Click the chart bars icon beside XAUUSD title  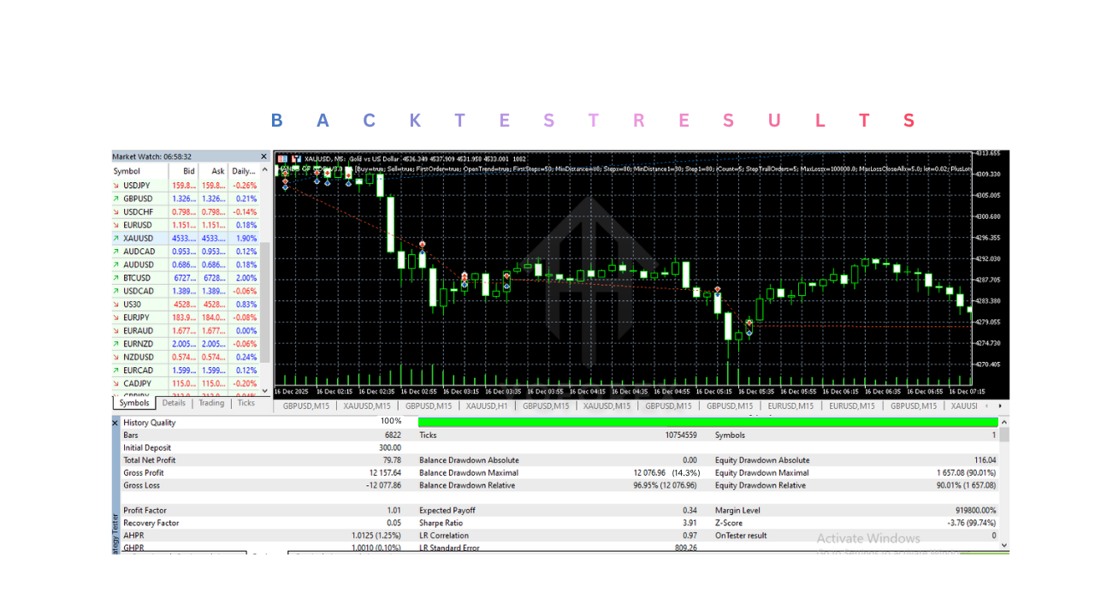click(x=296, y=158)
